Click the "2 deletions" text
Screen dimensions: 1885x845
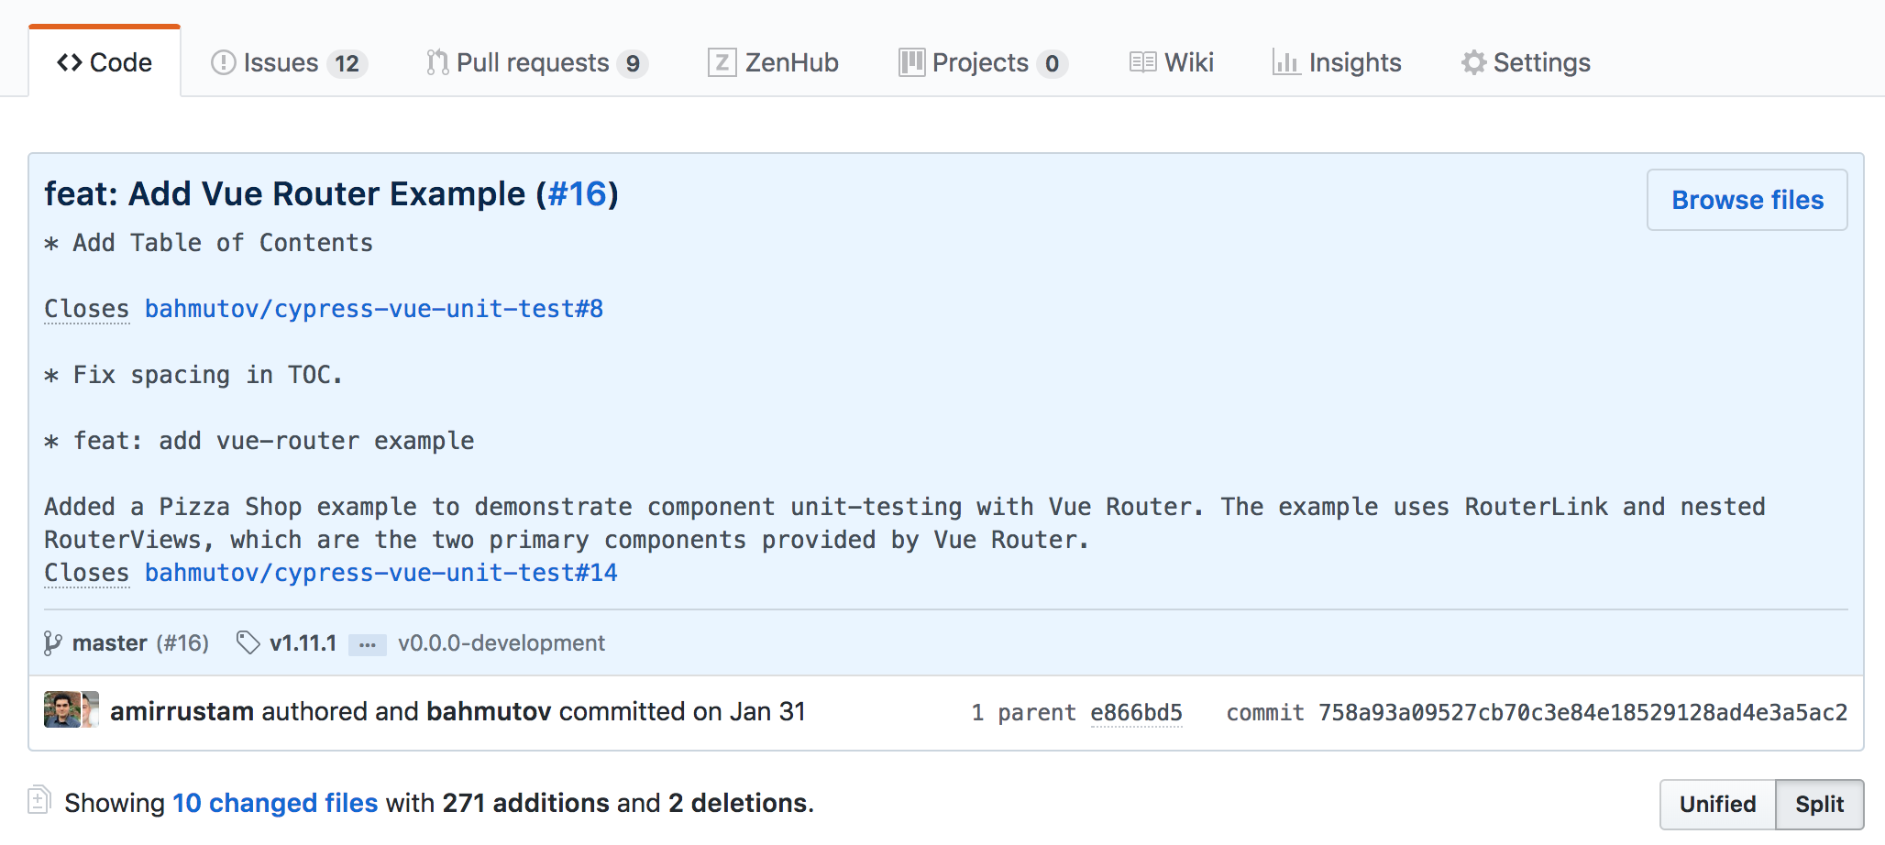pos(739,803)
